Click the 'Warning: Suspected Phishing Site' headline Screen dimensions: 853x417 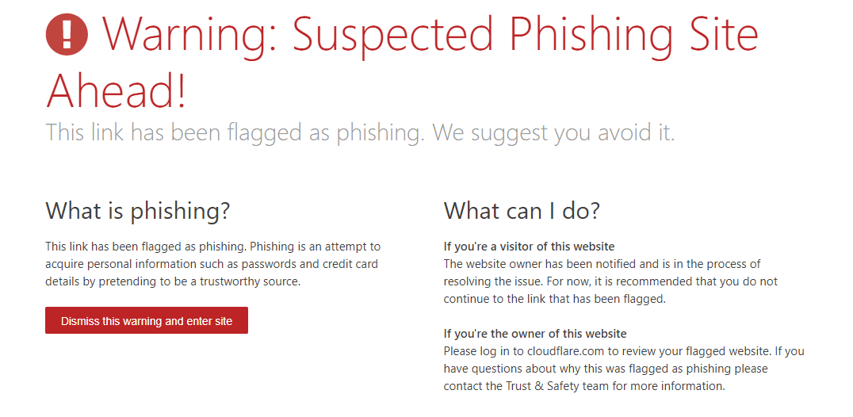point(430,34)
